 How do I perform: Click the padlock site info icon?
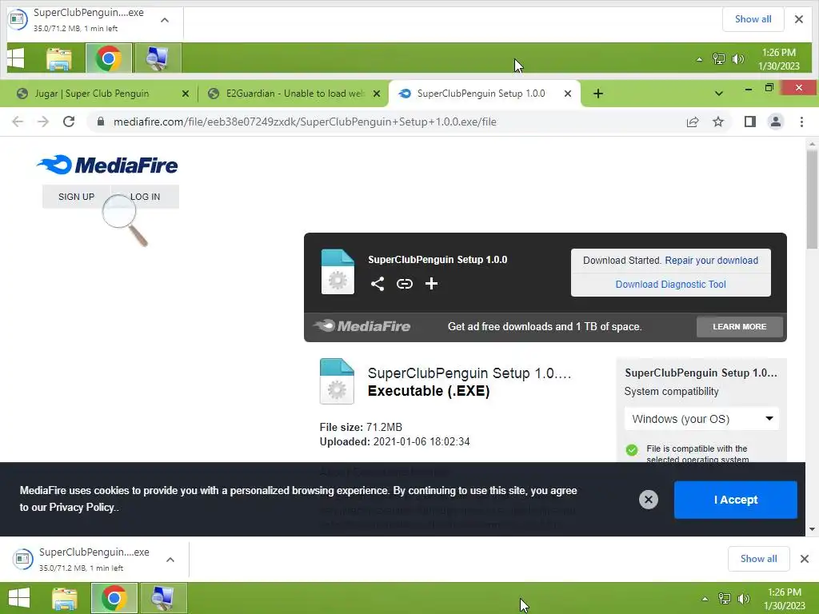101,122
